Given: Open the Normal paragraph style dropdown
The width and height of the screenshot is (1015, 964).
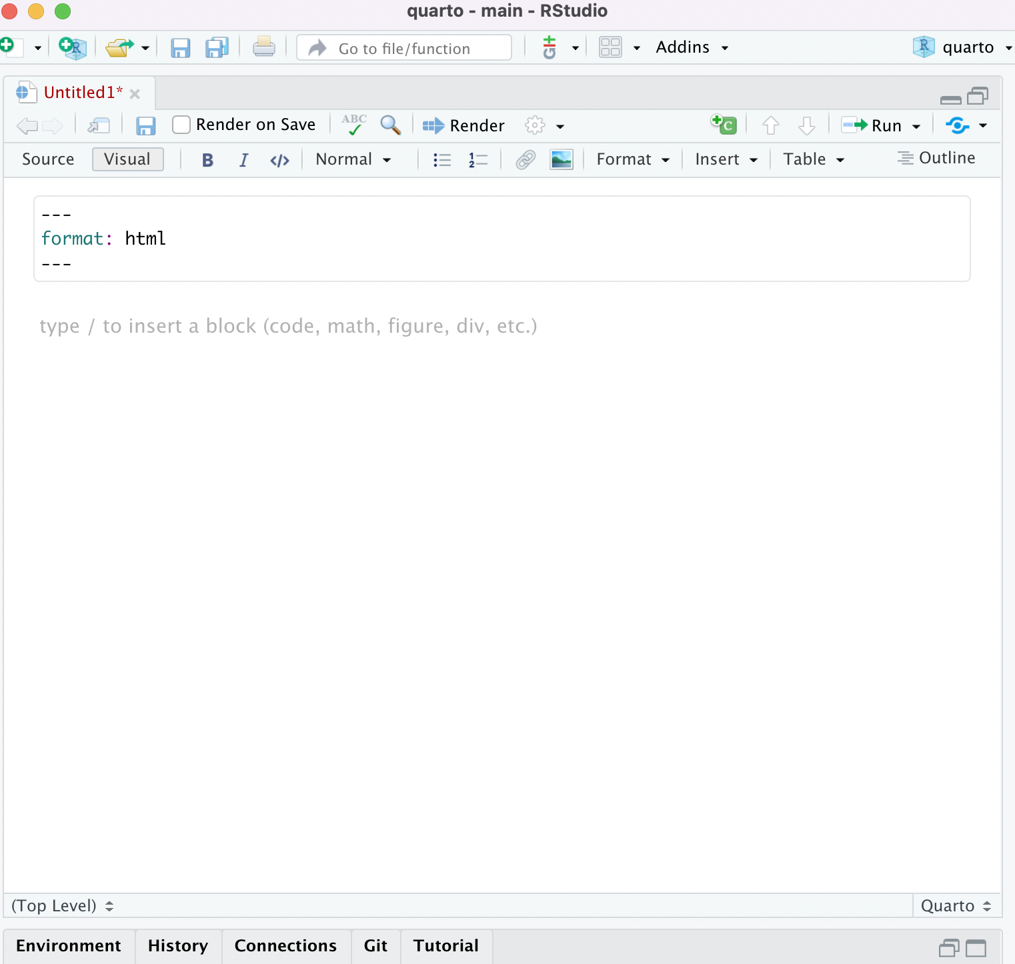Looking at the screenshot, I should pyautogui.click(x=353, y=159).
